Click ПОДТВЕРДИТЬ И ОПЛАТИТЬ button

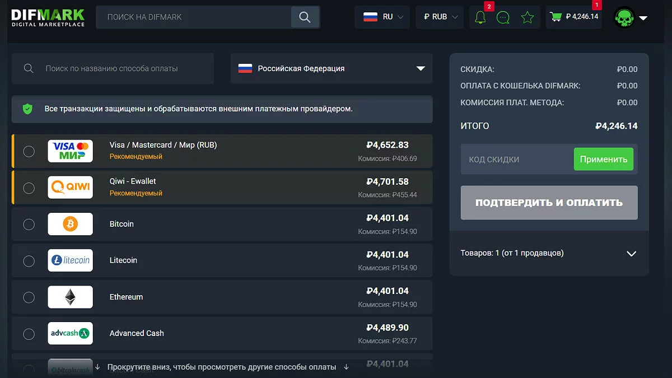point(549,203)
